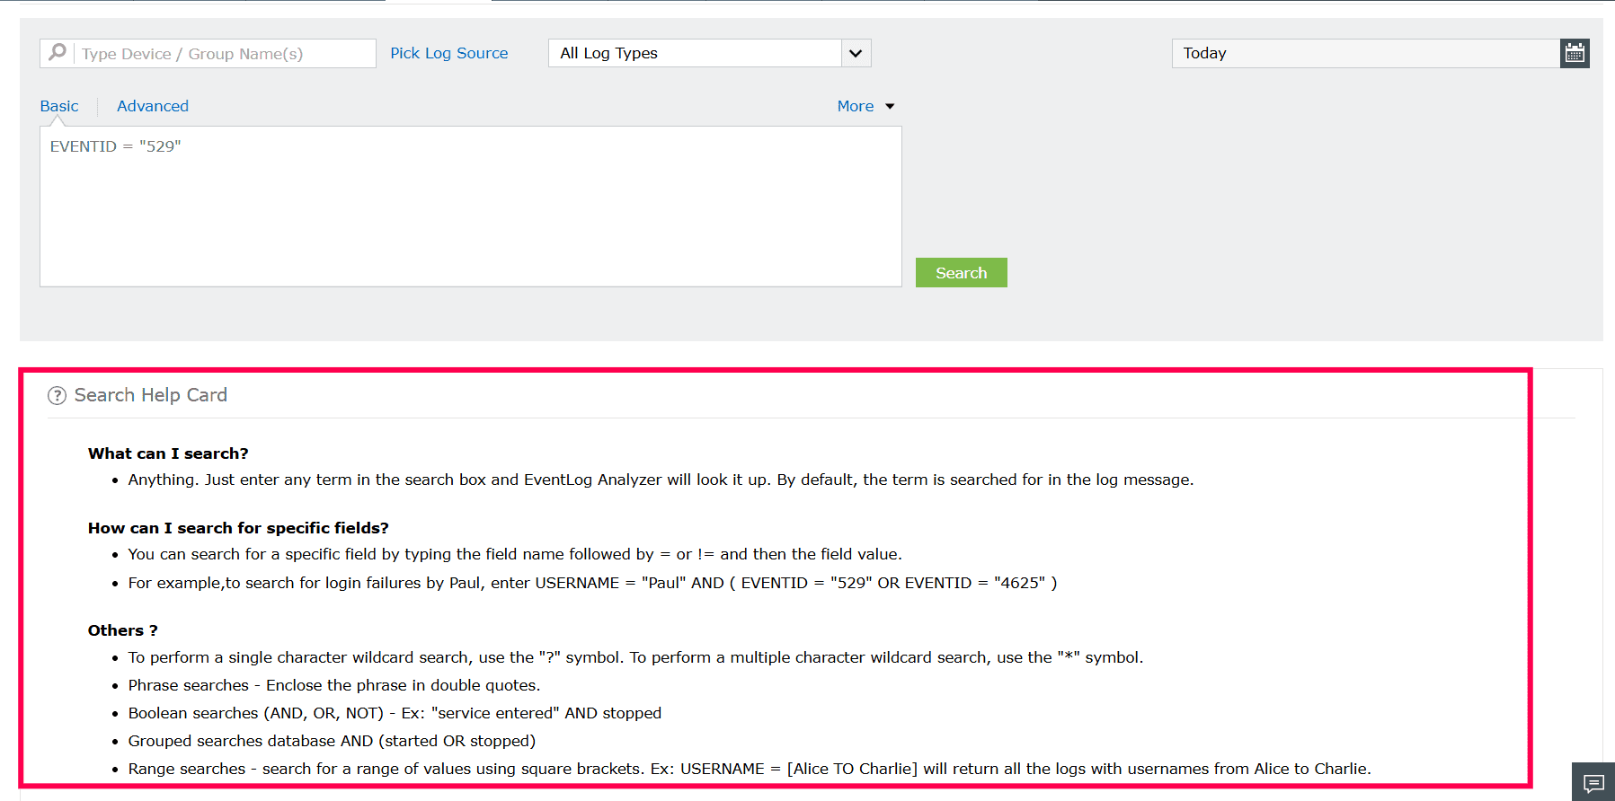Switch to the Advanced search tab

[x=153, y=106]
